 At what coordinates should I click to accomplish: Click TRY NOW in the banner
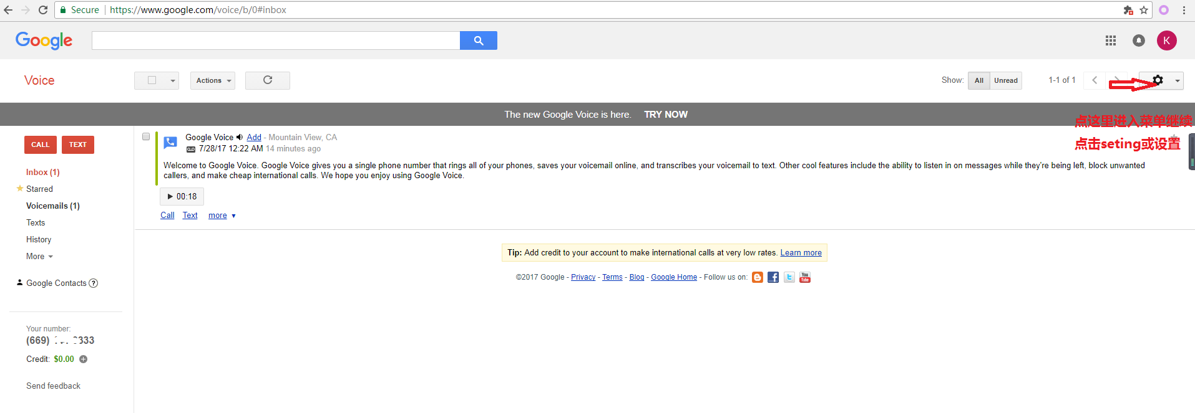click(x=666, y=115)
